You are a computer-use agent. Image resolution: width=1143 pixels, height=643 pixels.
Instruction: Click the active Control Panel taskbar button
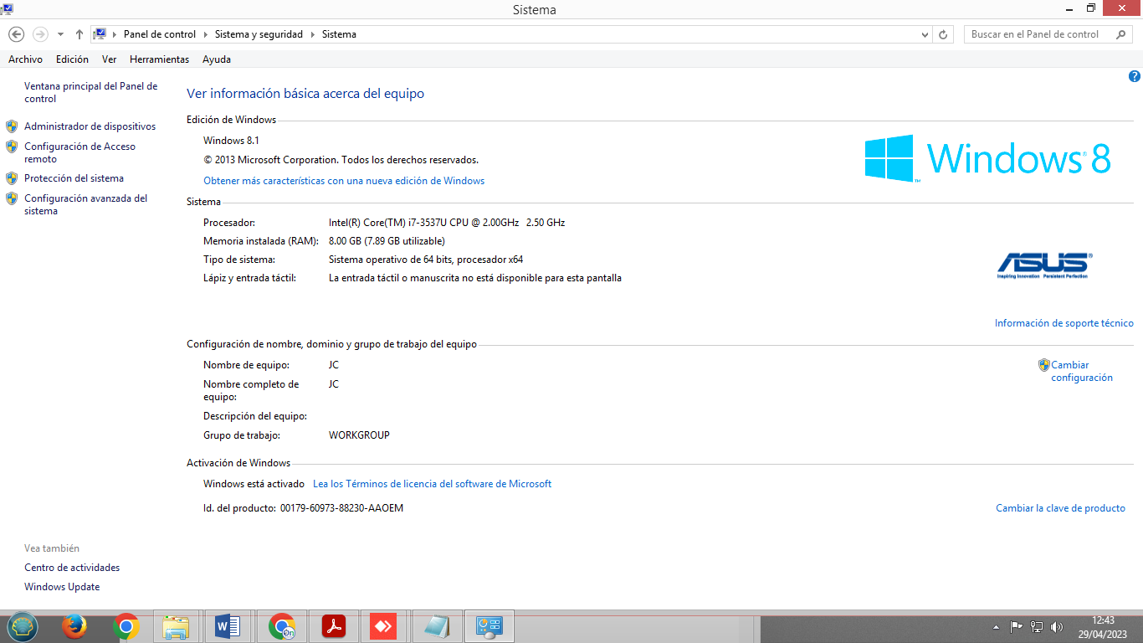489,626
